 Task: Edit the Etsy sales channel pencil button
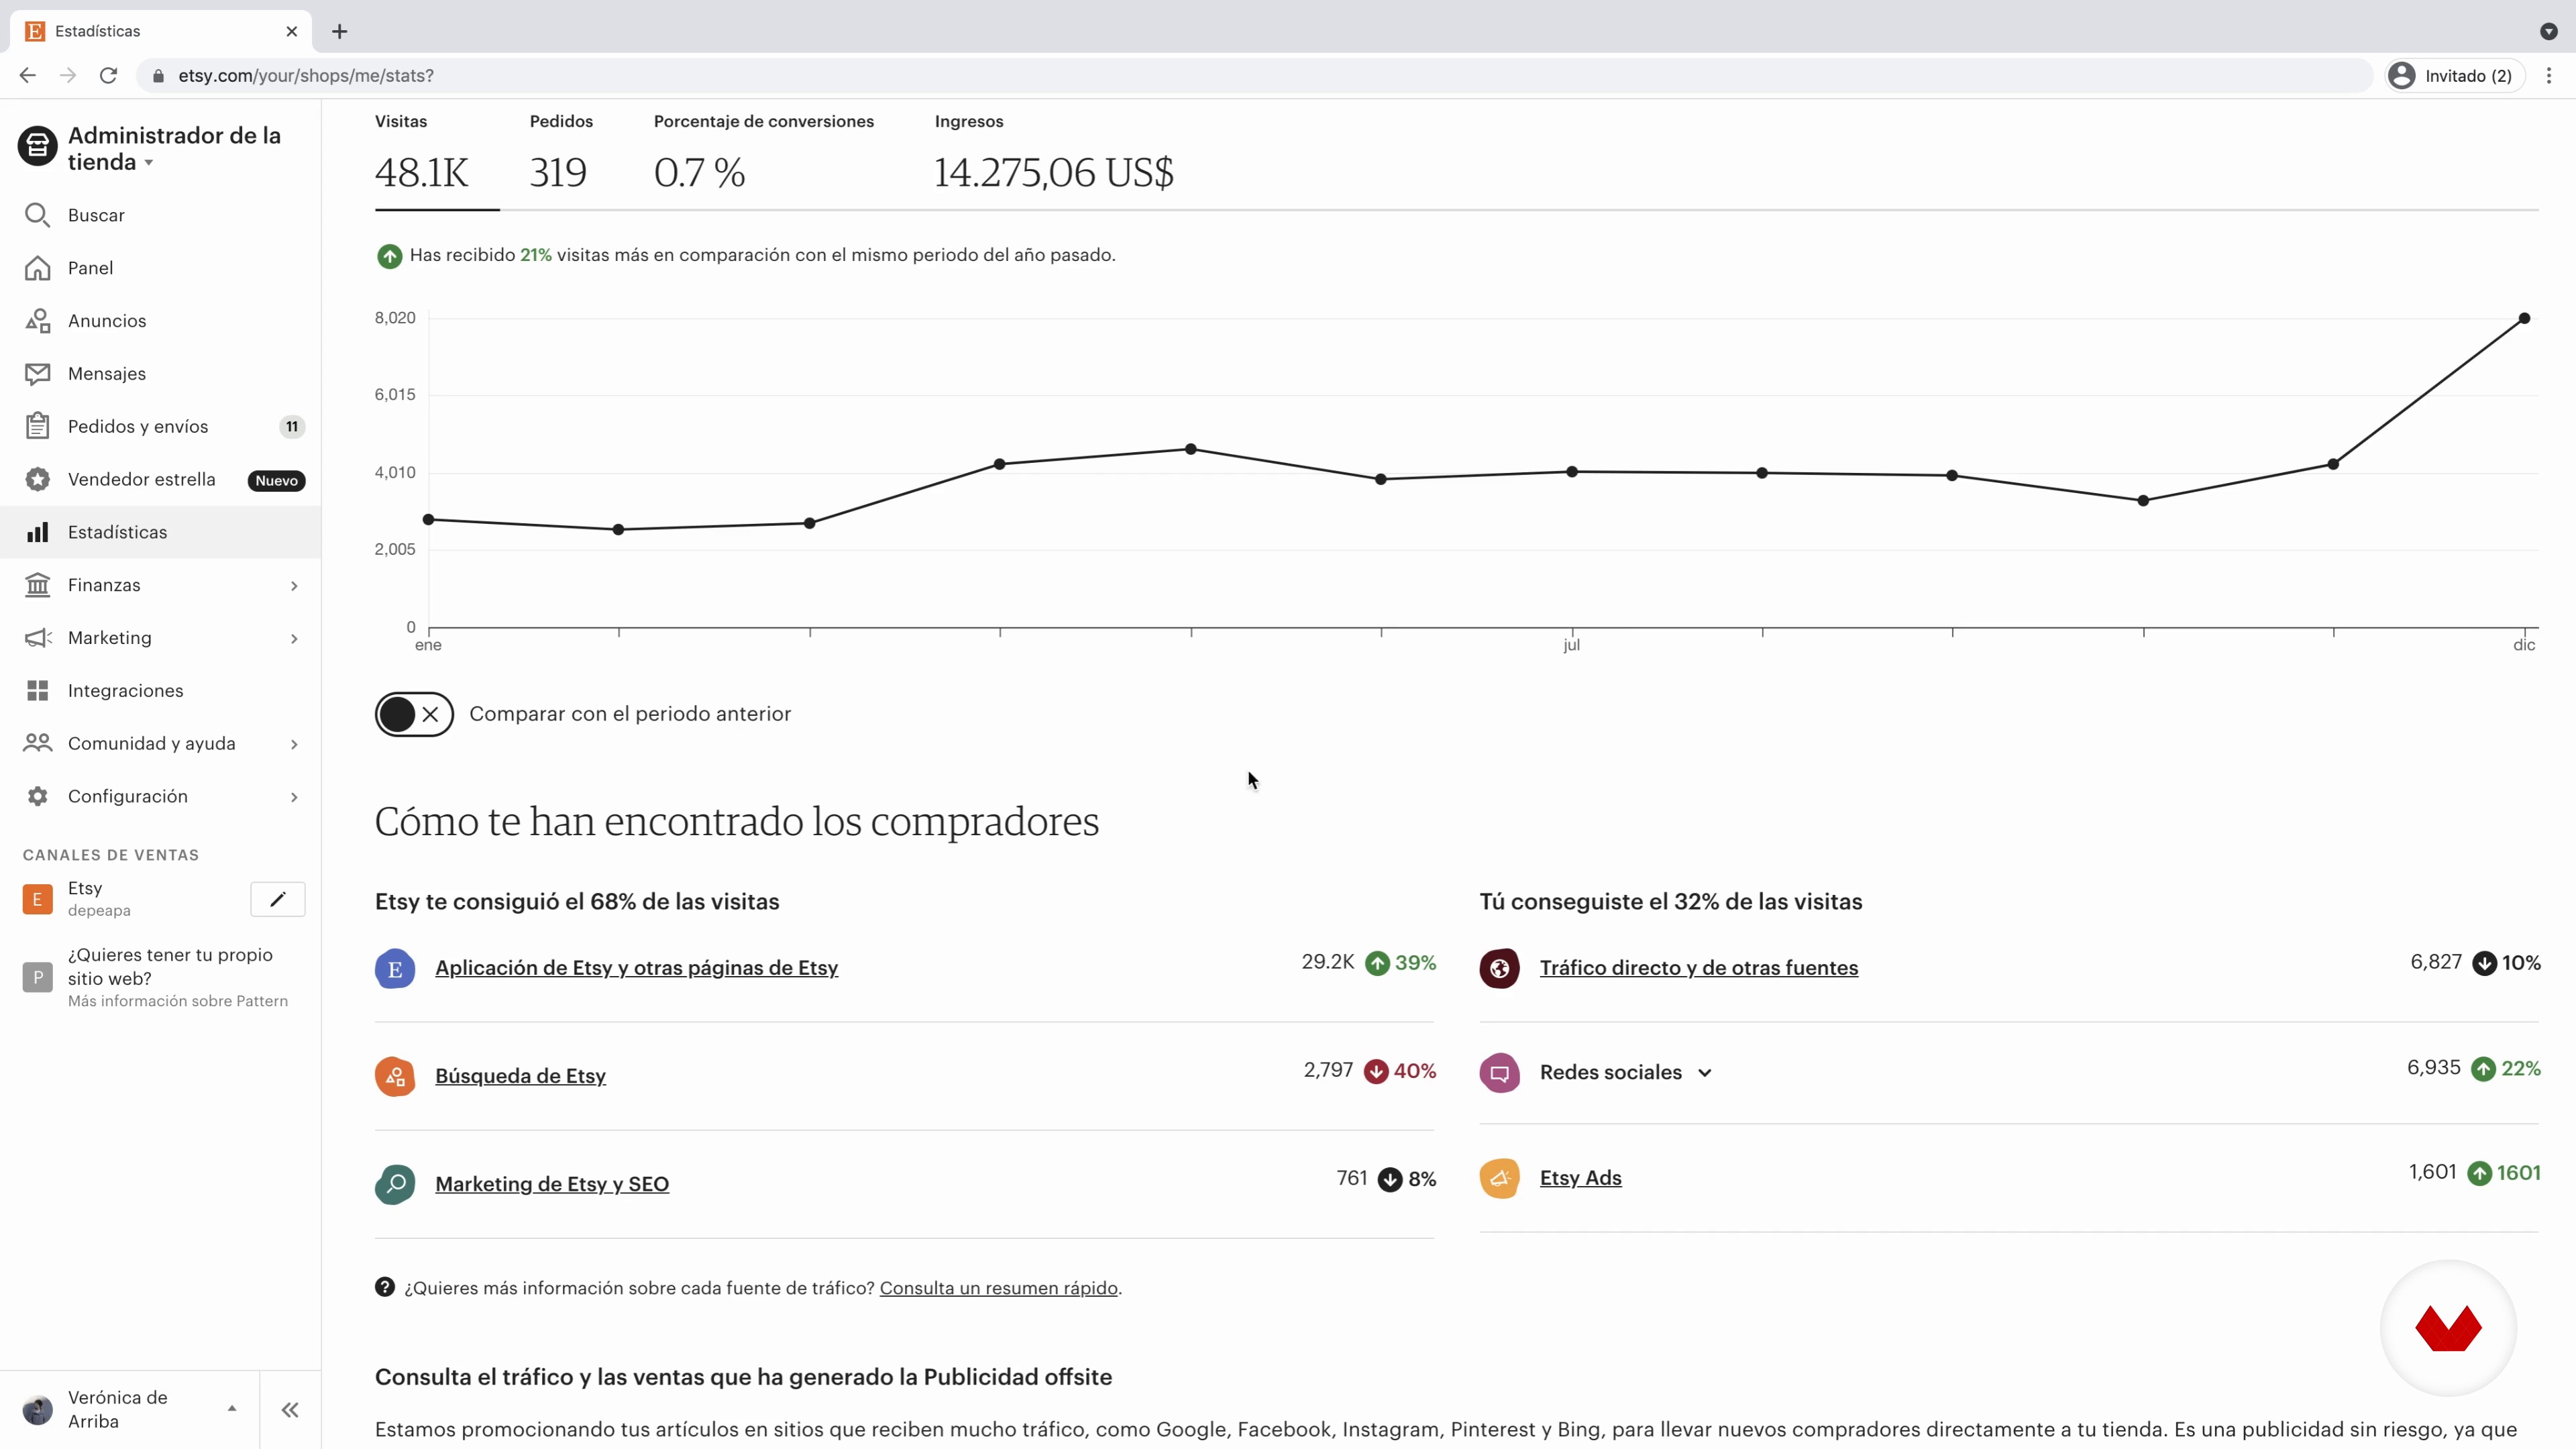pos(277,899)
